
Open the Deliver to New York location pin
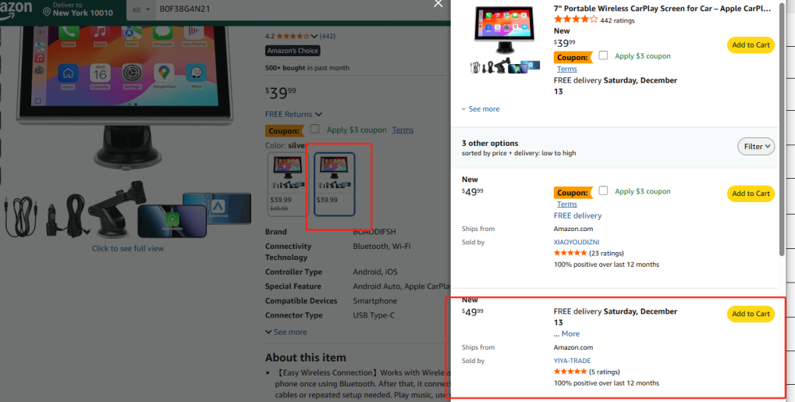47,11
